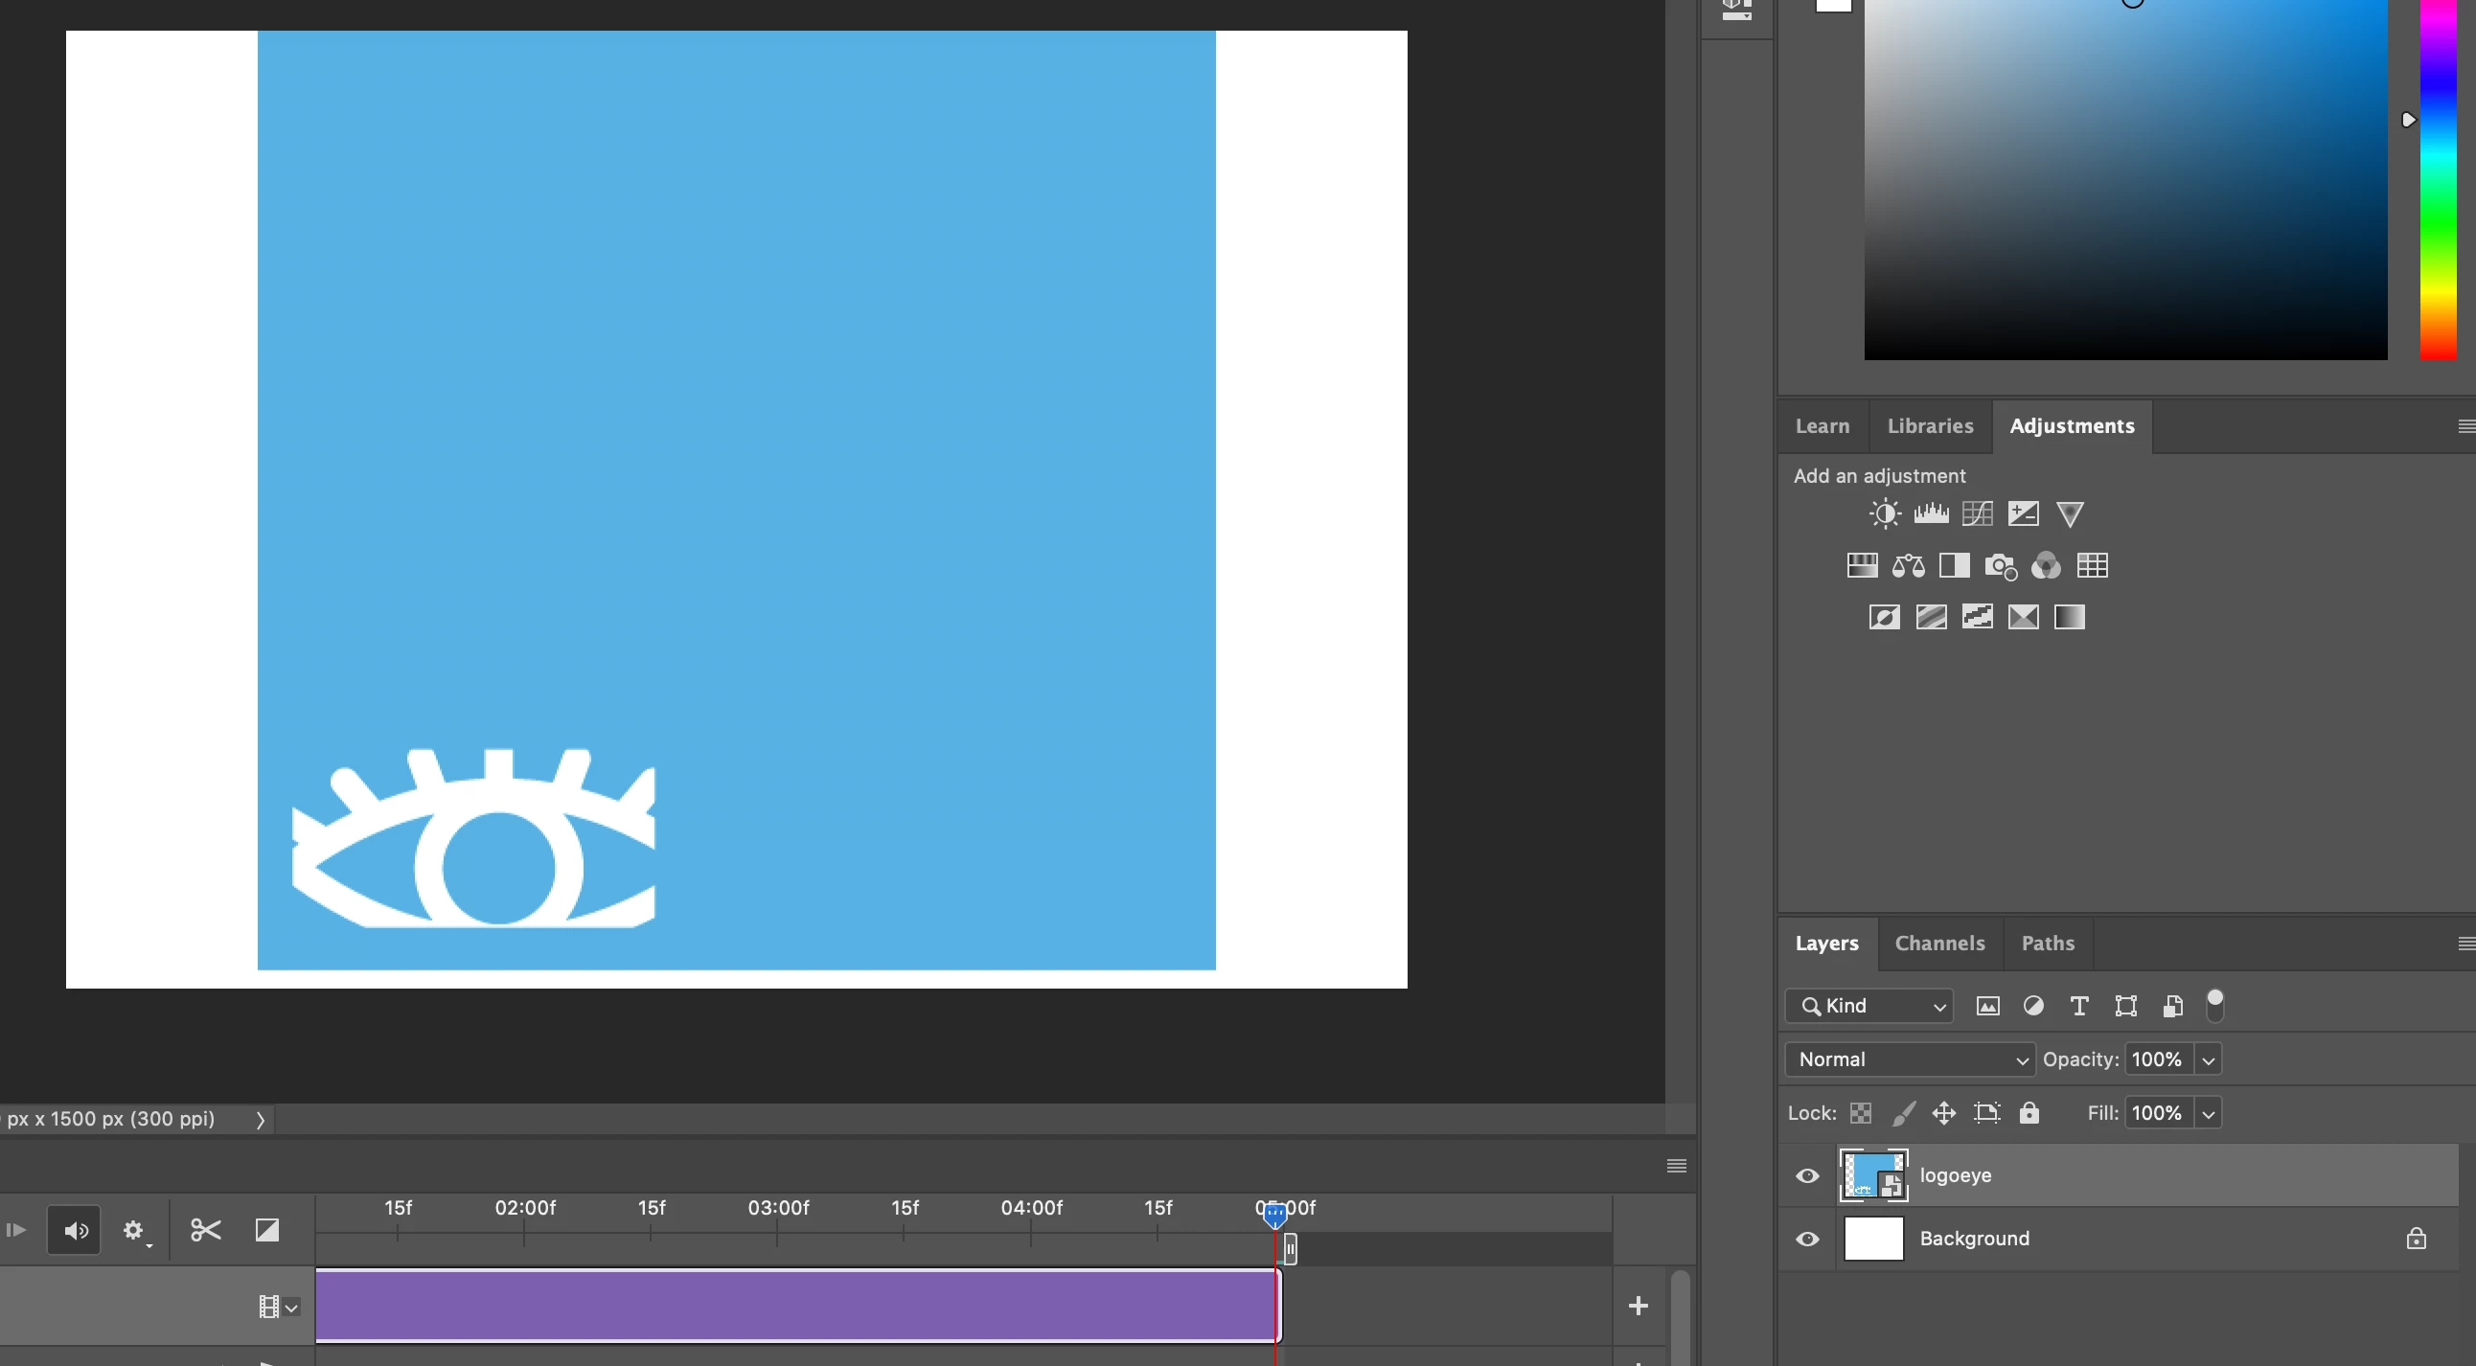
Task: Switch to the Libraries tab
Action: pos(1929,425)
